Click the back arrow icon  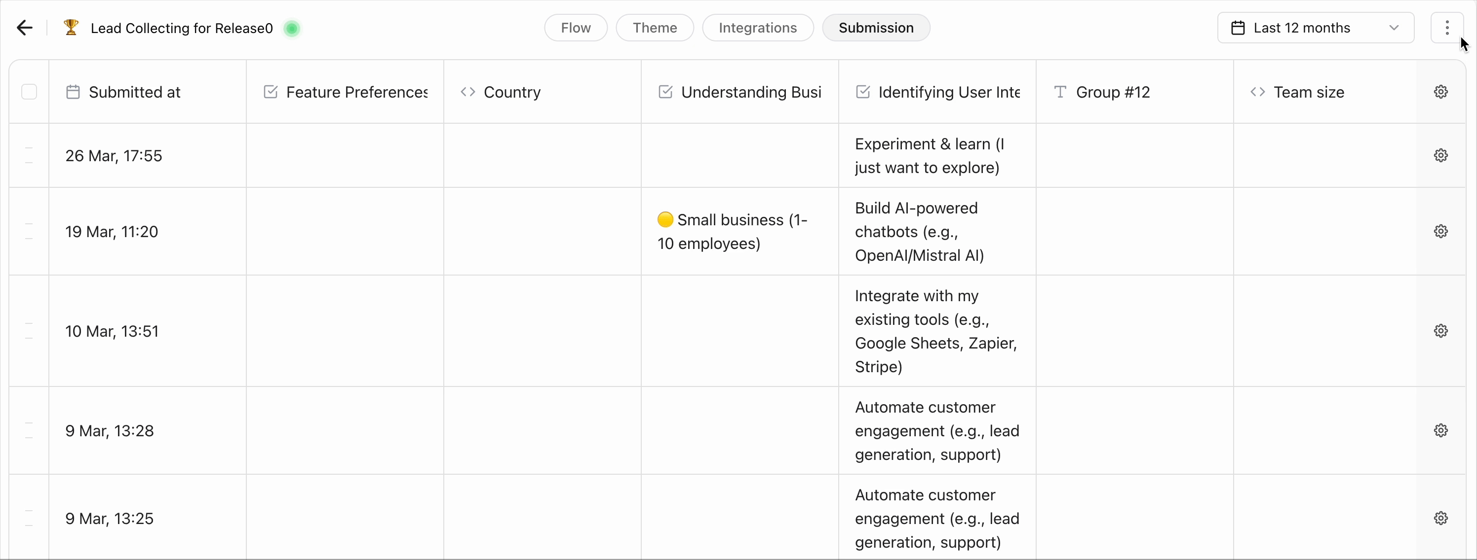pos(24,28)
